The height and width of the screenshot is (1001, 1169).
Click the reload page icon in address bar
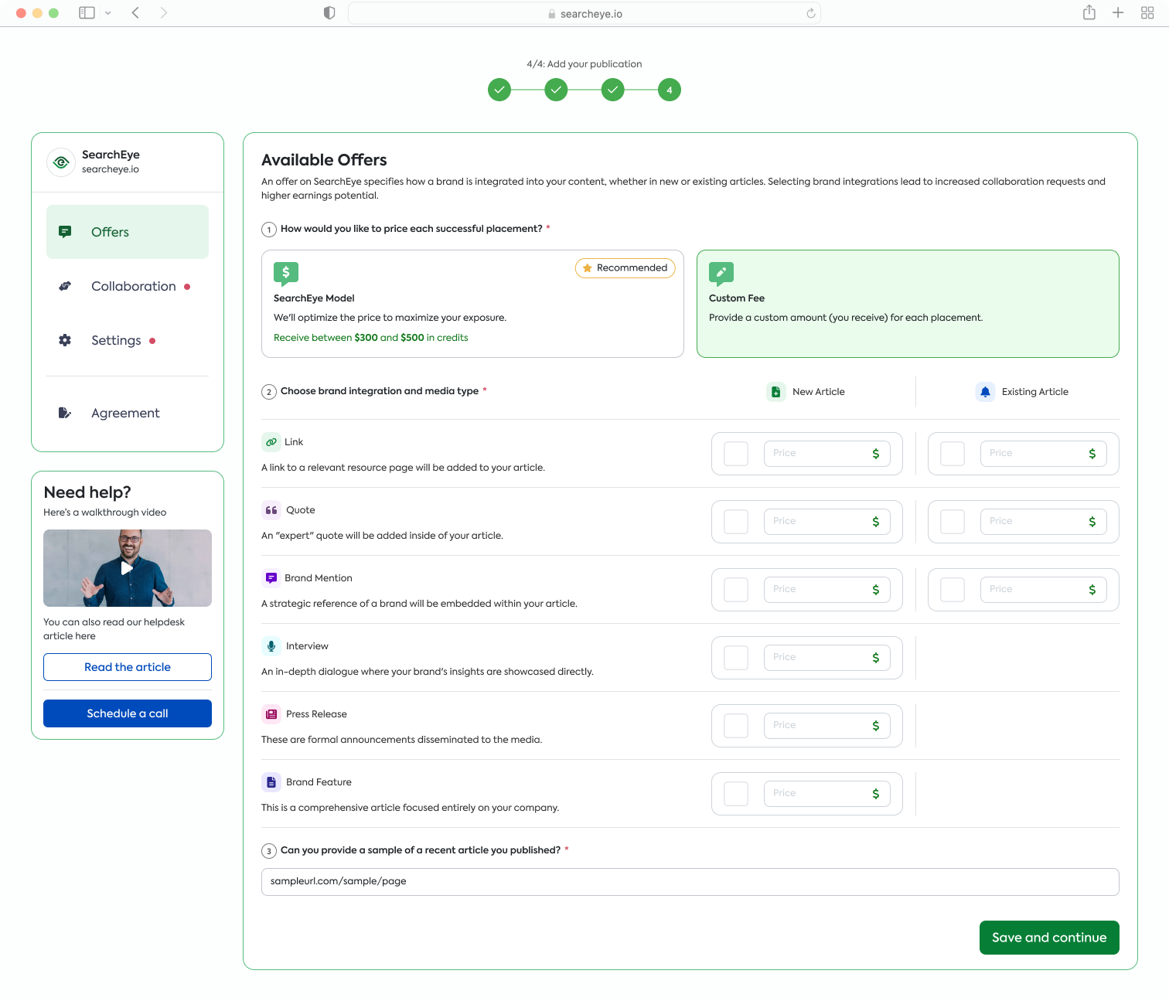[810, 13]
